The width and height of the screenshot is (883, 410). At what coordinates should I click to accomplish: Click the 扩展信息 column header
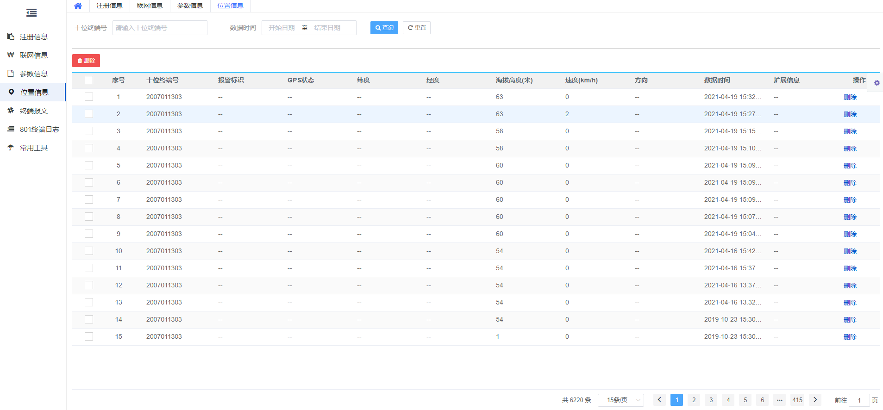point(786,80)
